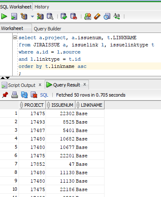Image resolution: width=161 pixels, height=197 pixels.
Task: Click the splitter up arrow
Action: point(3,78)
